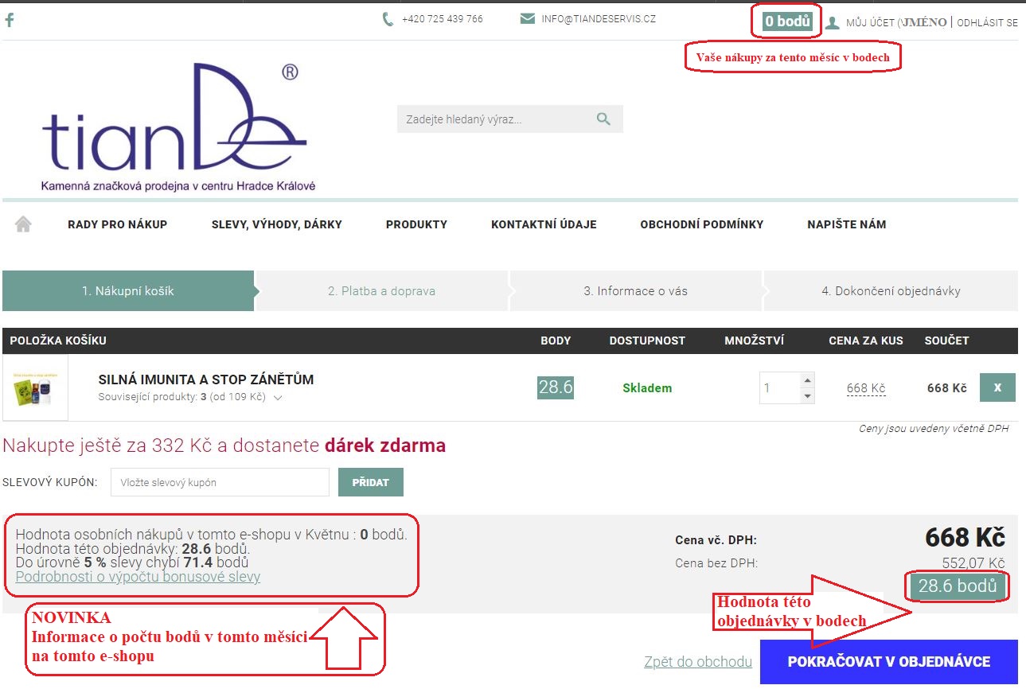Click the 28.6 points badge in BODY column

point(556,387)
